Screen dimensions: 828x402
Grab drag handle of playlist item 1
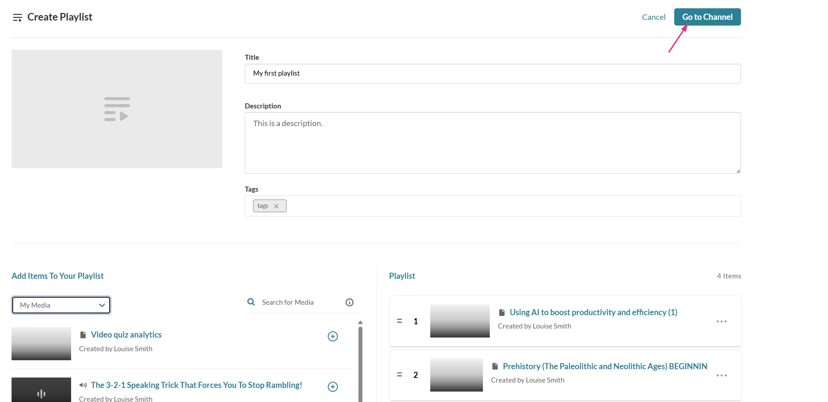[399, 321]
